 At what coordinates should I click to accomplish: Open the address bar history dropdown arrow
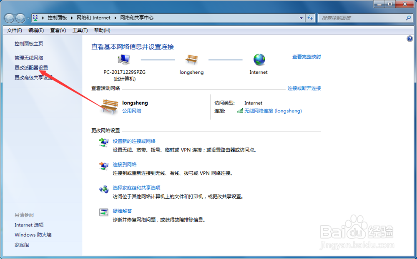[x=301, y=18]
